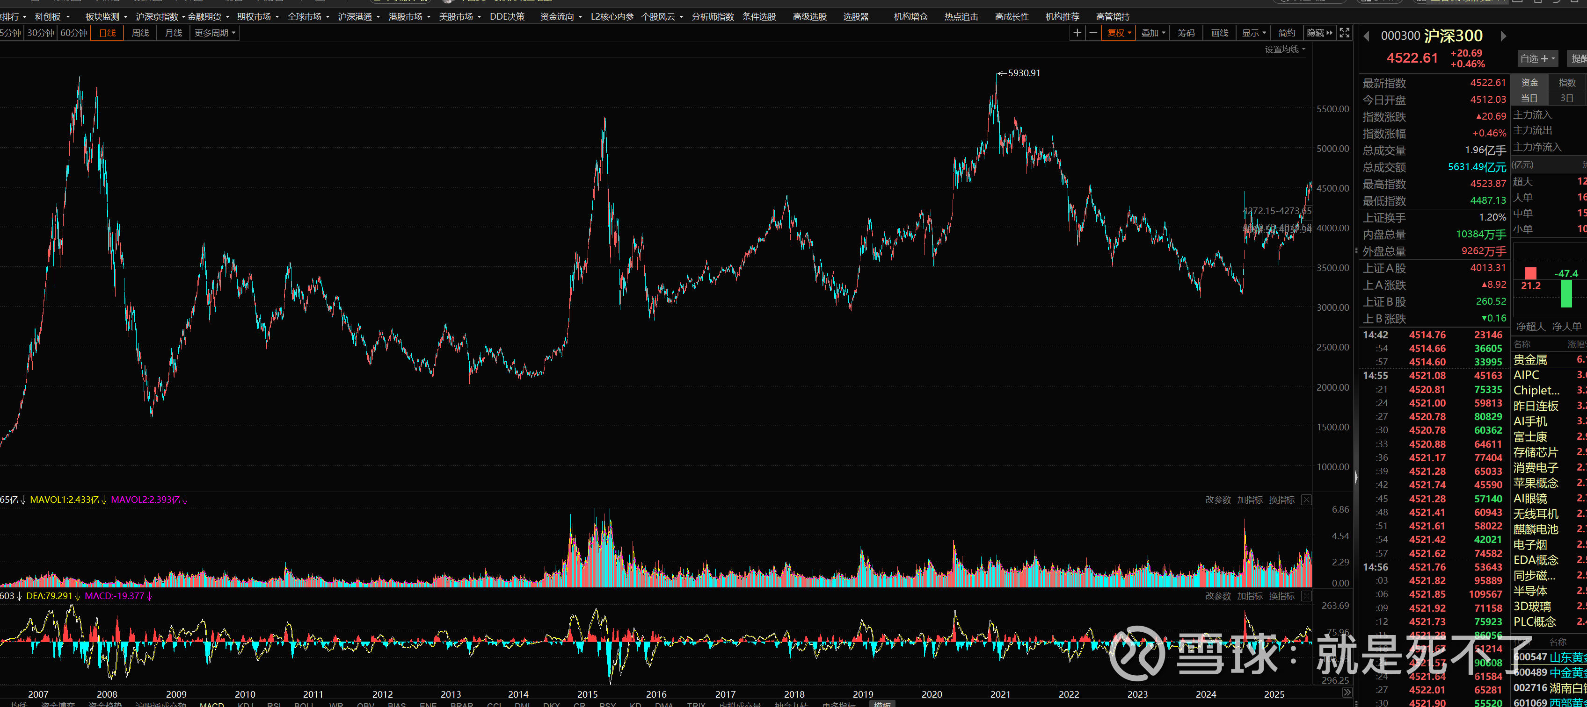Open 复权 dropdown

pos(1119,33)
